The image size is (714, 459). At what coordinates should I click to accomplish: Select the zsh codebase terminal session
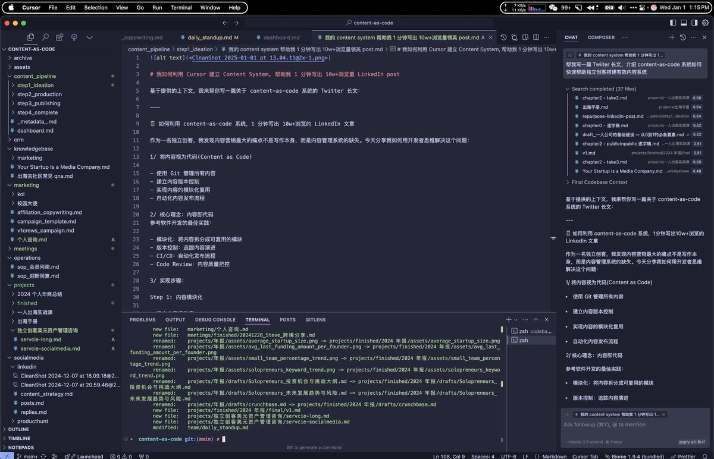531,331
